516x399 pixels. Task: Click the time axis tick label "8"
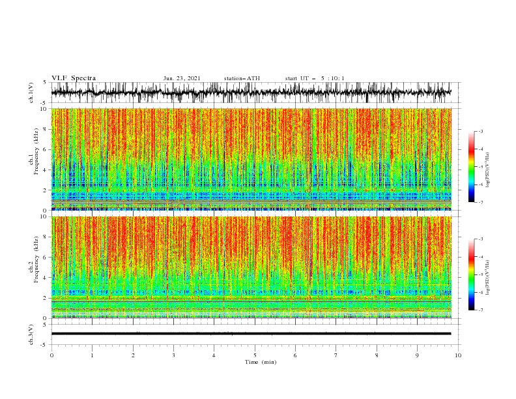pyautogui.click(x=377, y=355)
